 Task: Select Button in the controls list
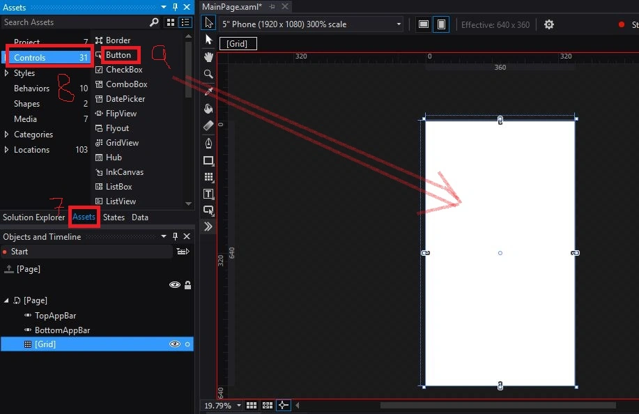tap(118, 55)
